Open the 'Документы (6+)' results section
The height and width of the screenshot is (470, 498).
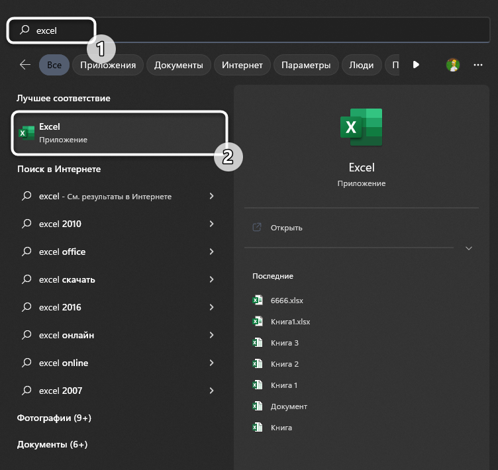52,445
